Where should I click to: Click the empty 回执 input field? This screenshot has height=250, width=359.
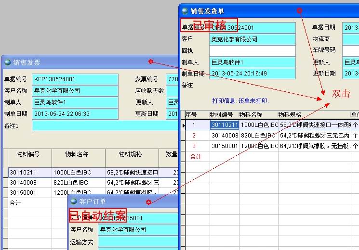(252, 50)
